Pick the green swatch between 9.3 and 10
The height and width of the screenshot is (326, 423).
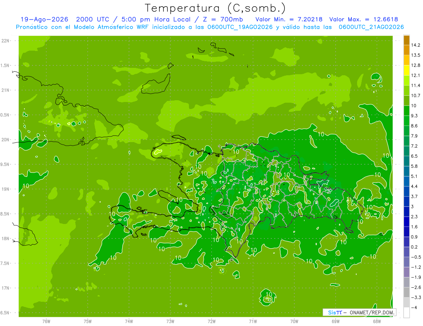click(x=406, y=111)
